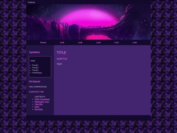Select the Tweak1 list entry

tap(35, 65)
